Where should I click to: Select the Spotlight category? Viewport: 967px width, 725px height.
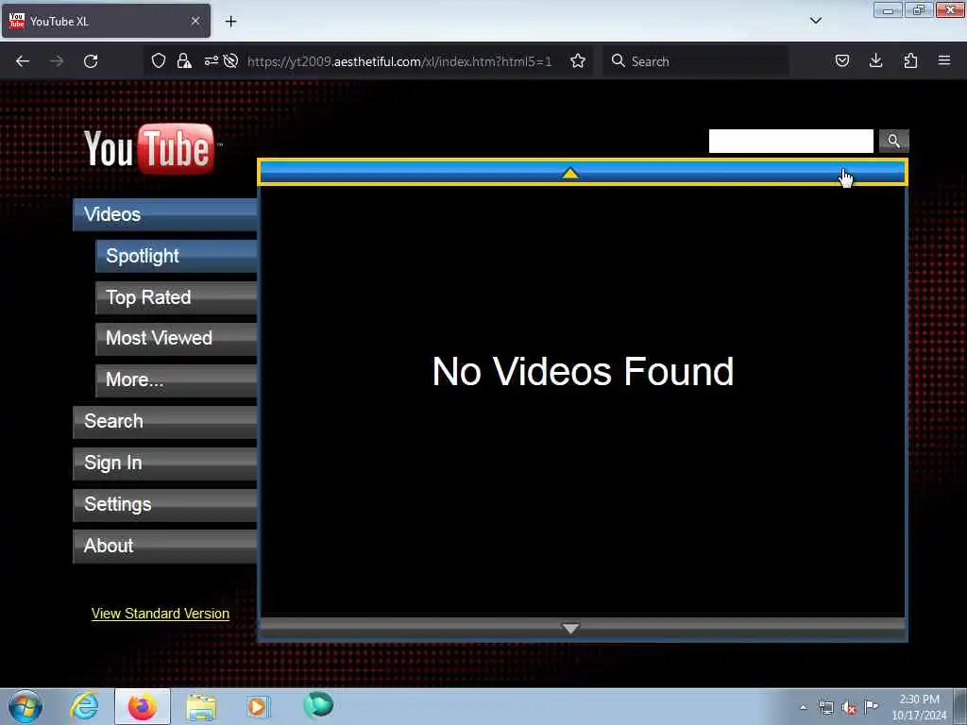[x=176, y=256]
